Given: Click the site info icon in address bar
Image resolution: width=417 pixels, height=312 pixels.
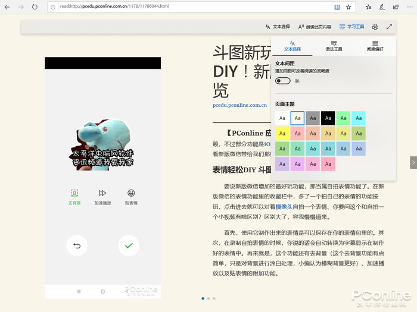Looking at the screenshot, I should point(53,7).
